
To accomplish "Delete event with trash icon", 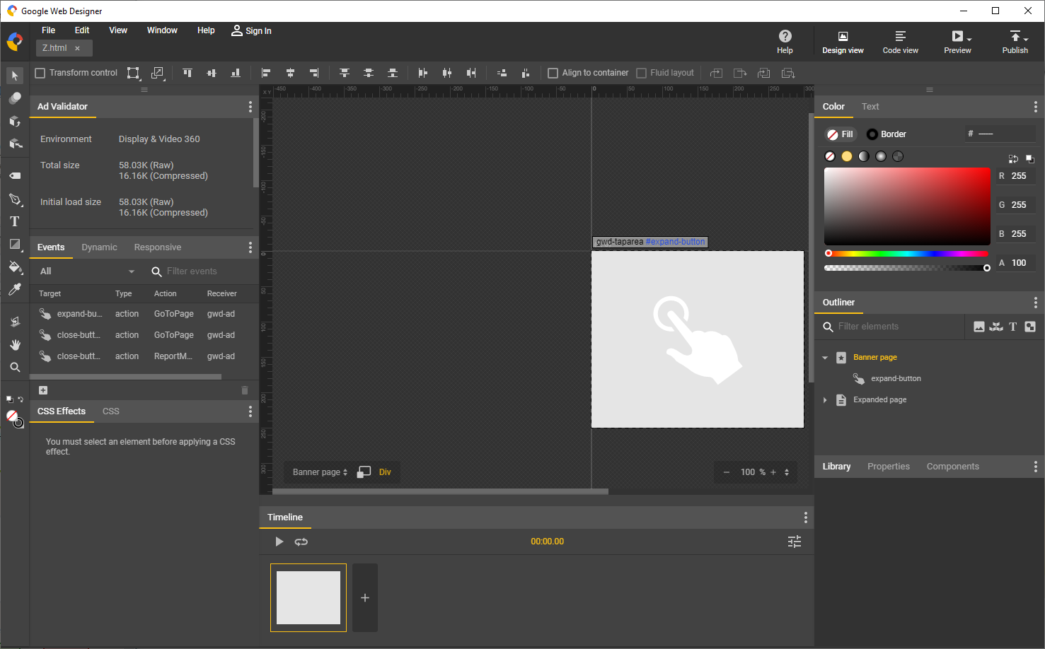I will point(245,390).
